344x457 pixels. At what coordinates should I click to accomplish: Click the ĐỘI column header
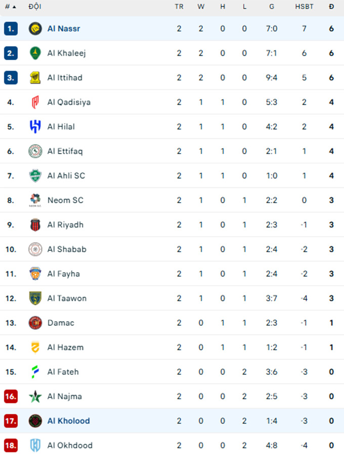click(35, 7)
